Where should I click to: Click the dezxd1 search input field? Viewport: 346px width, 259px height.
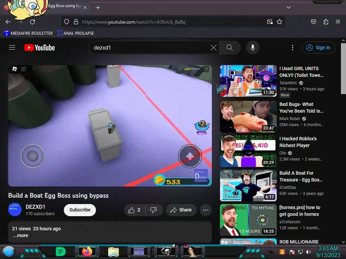click(x=150, y=48)
